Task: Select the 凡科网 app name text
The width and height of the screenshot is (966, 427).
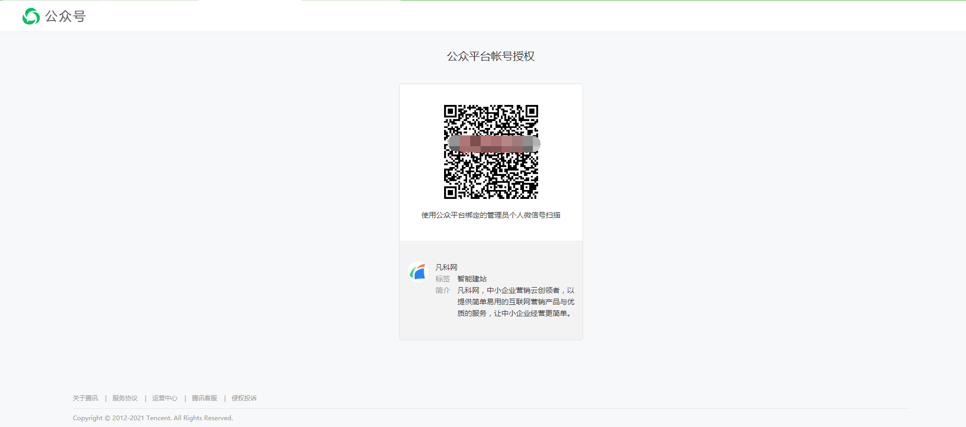Action: pos(446,267)
